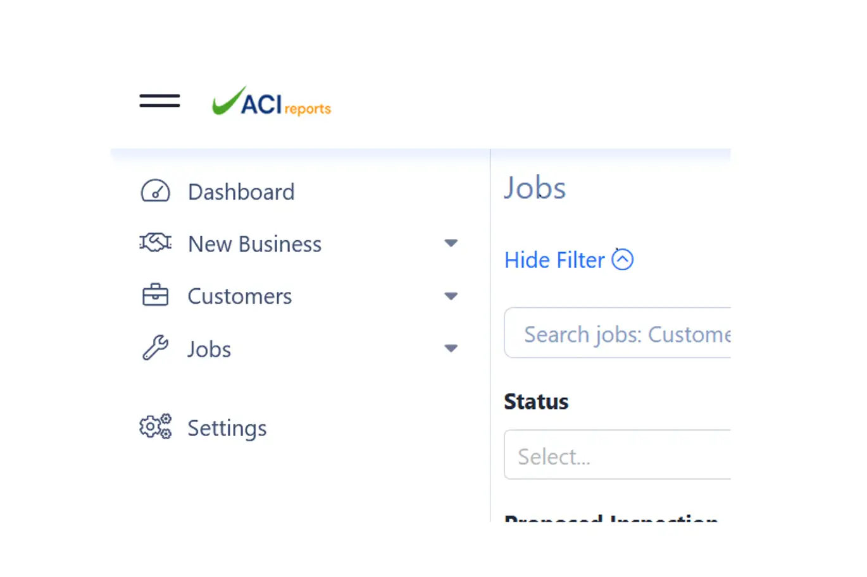Click the Jobs wrench icon

pyautogui.click(x=155, y=348)
